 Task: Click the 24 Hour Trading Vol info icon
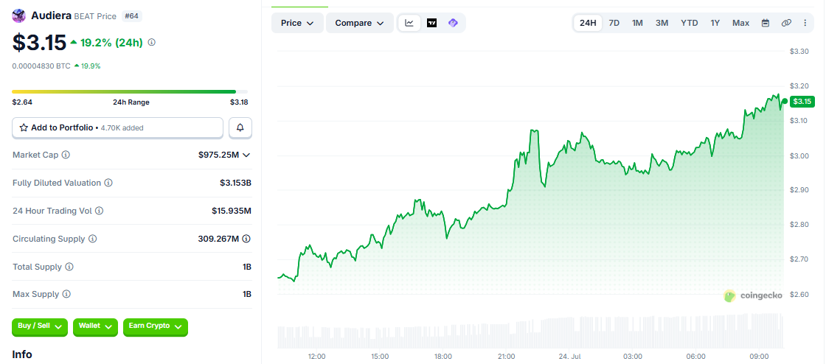click(x=99, y=211)
